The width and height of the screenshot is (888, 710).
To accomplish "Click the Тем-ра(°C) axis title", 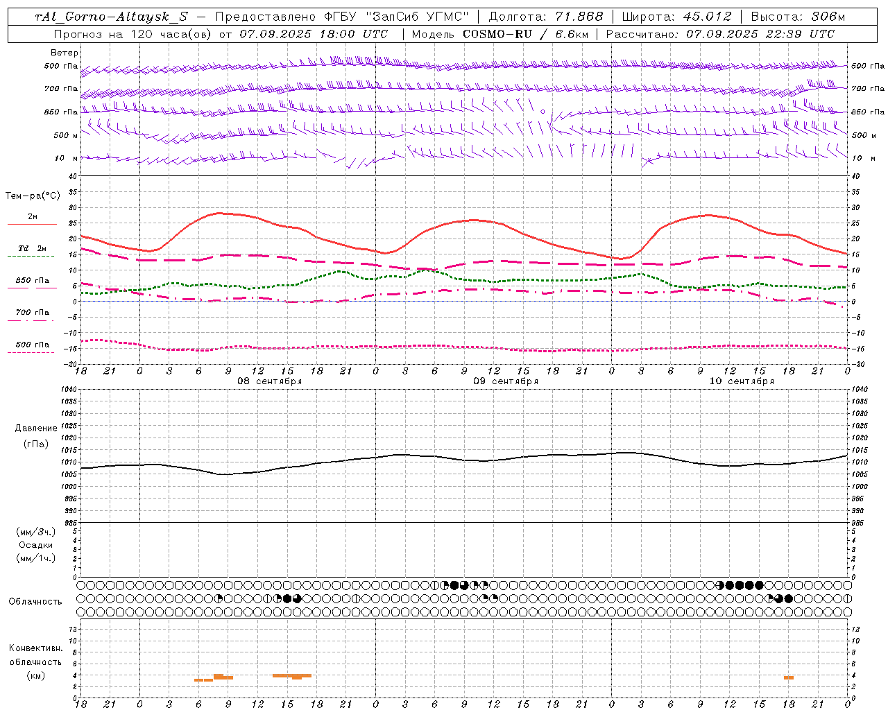I will (33, 196).
